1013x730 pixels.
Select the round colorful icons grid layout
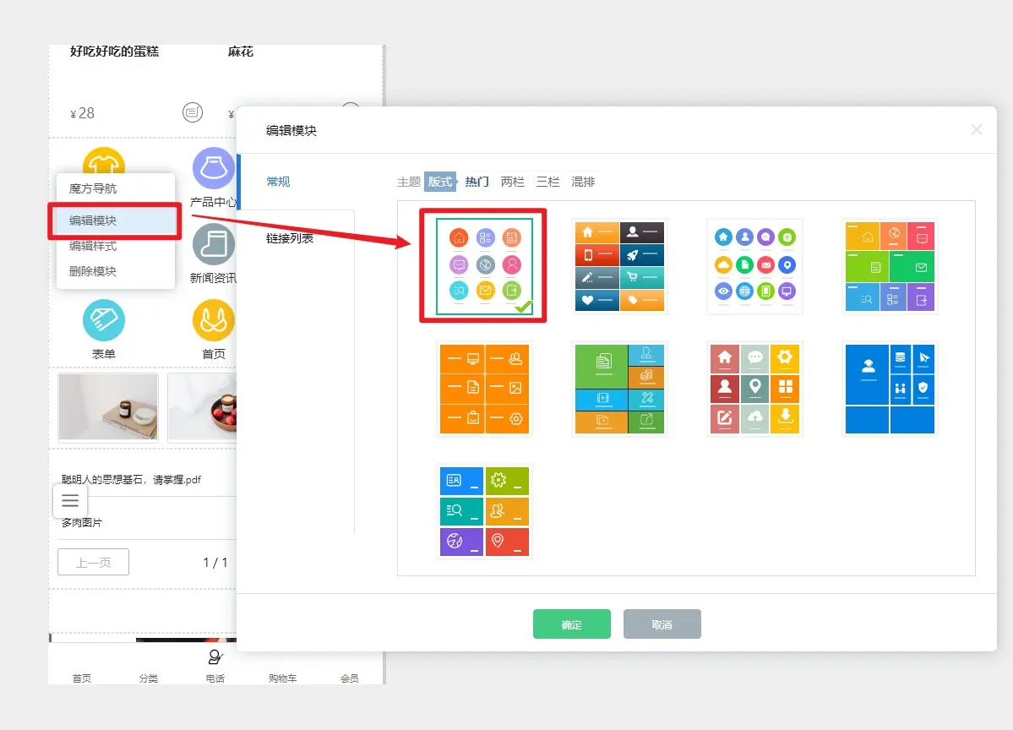(754, 266)
